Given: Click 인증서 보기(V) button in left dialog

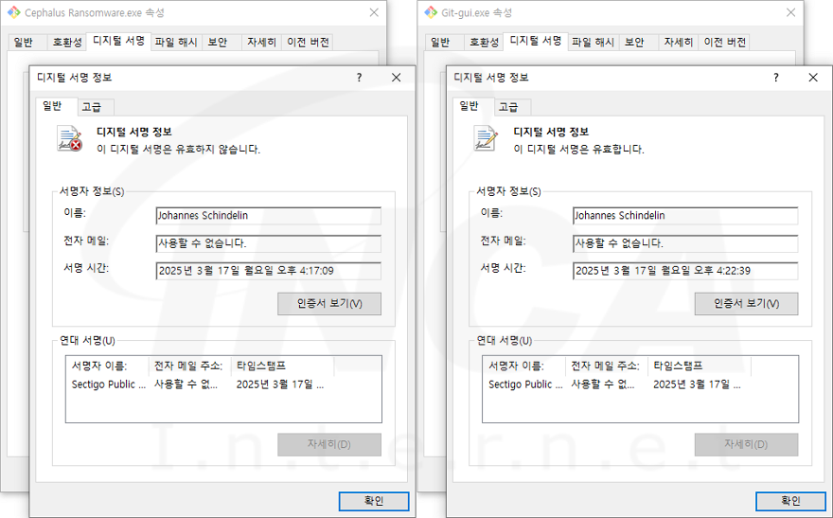Looking at the screenshot, I should (x=329, y=304).
